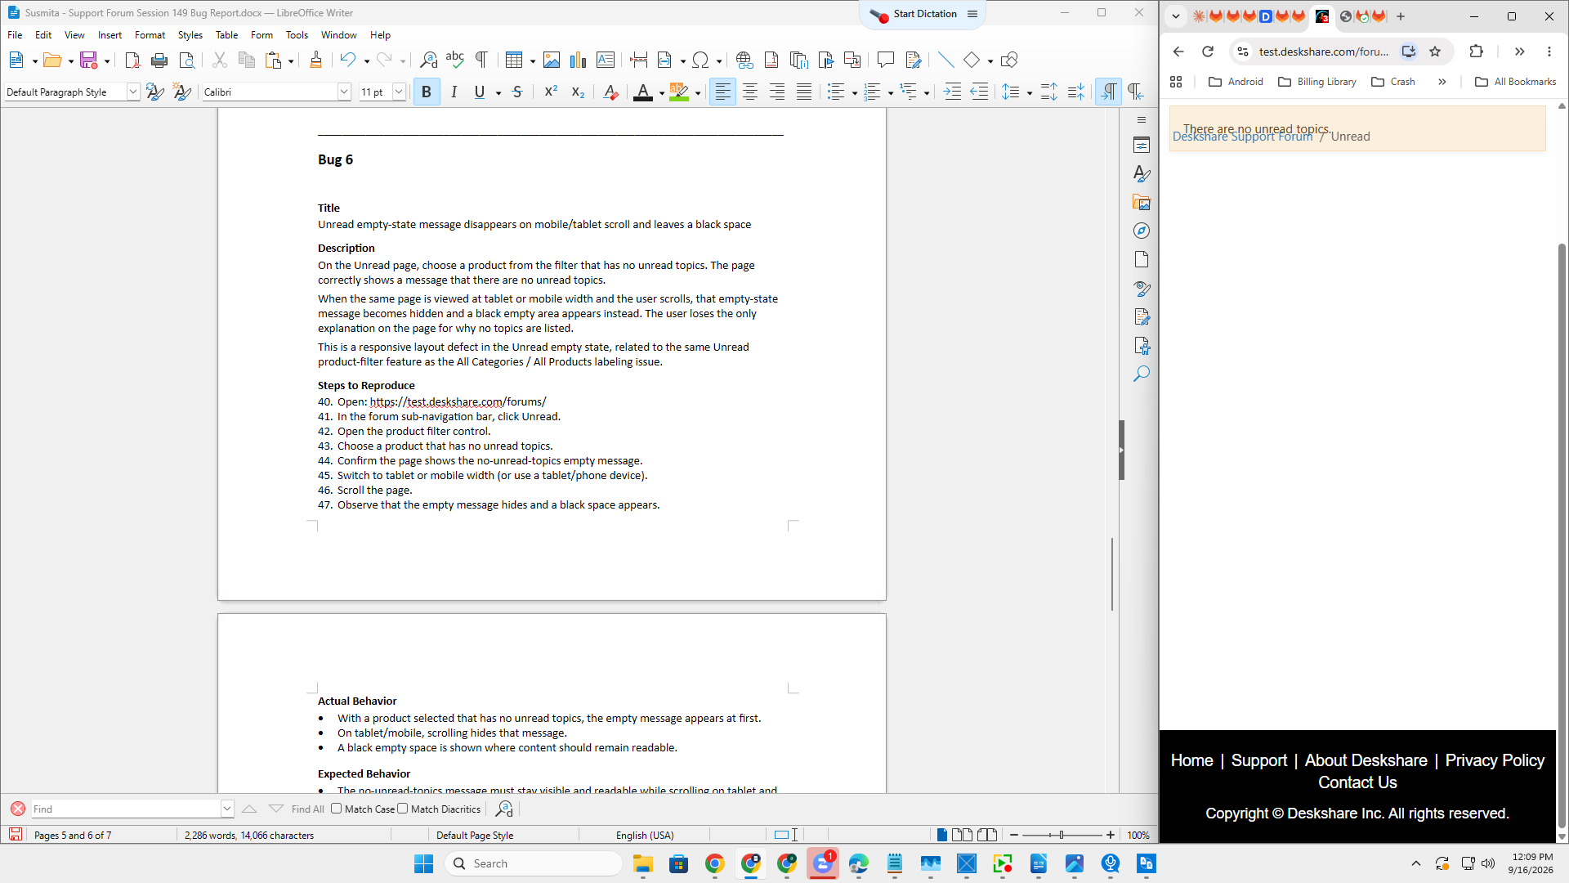Open the File menu
1569x883 pixels.
(15, 35)
